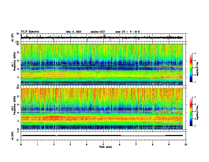Click time axis tick label "6"
The height and width of the screenshot is (162, 209).
point(120,145)
